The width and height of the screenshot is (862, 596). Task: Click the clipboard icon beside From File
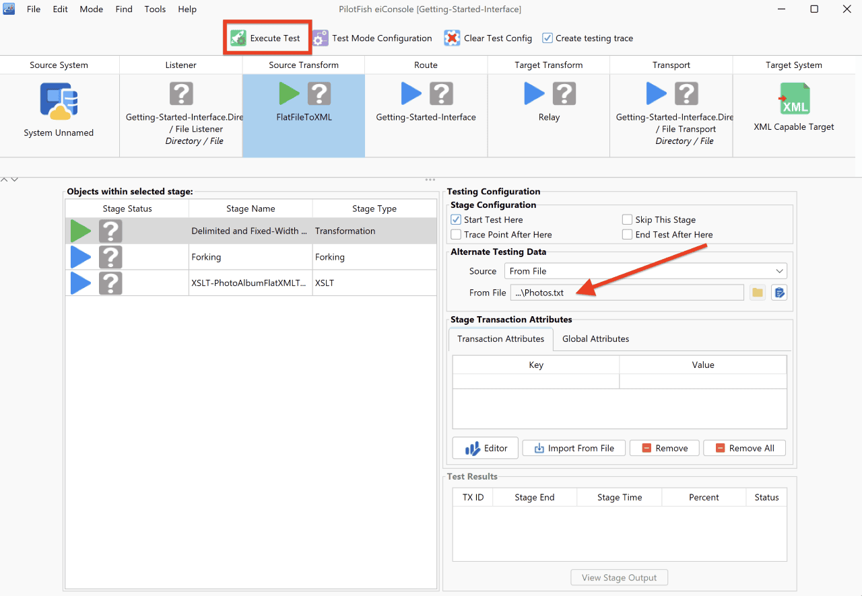779,293
